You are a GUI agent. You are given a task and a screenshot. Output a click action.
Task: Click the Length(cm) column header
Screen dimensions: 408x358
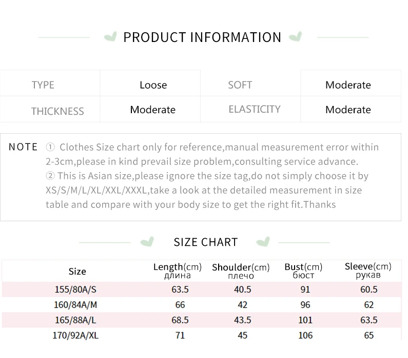point(178,270)
